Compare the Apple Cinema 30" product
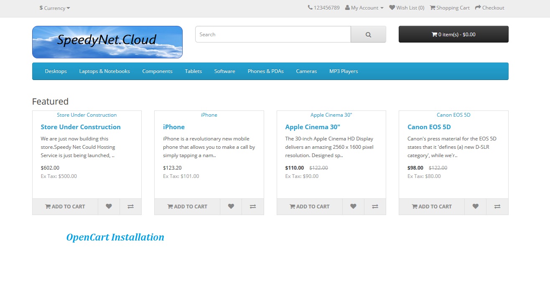550x288 pixels. tap(375, 206)
